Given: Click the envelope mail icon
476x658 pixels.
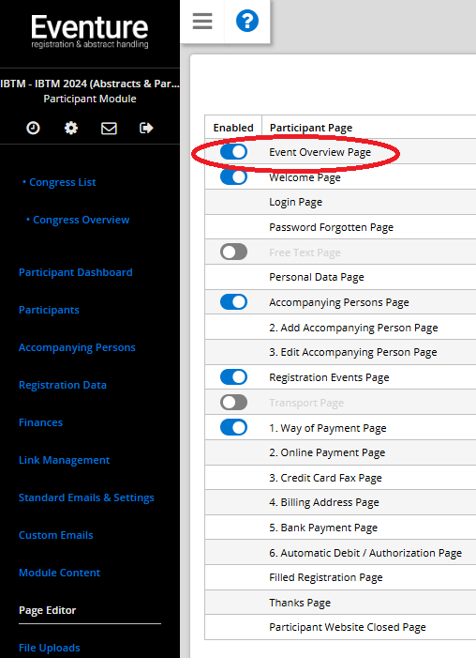Looking at the screenshot, I should 109,128.
